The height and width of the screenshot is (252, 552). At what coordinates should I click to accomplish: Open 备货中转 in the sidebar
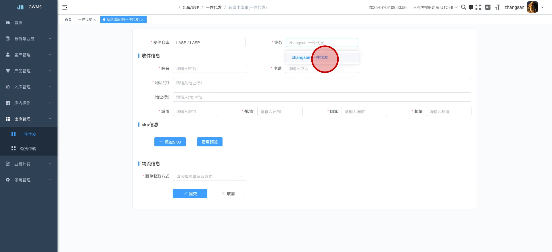[x=28, y=149]
